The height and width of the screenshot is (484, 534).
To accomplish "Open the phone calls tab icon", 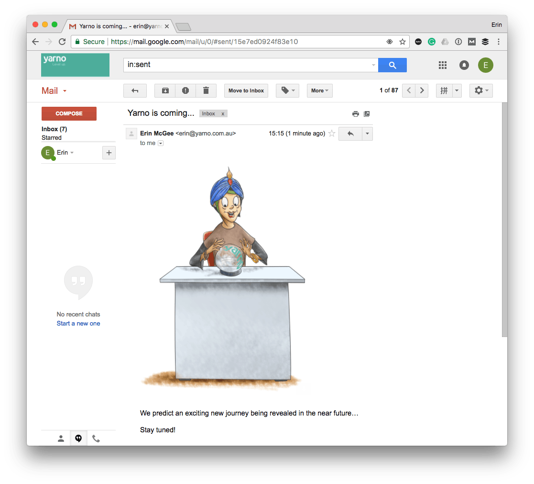I will pos(97,439).
